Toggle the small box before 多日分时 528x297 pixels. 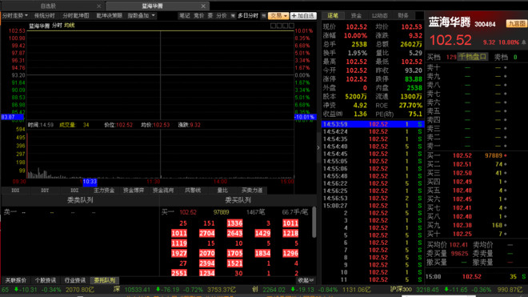[233, 16]
